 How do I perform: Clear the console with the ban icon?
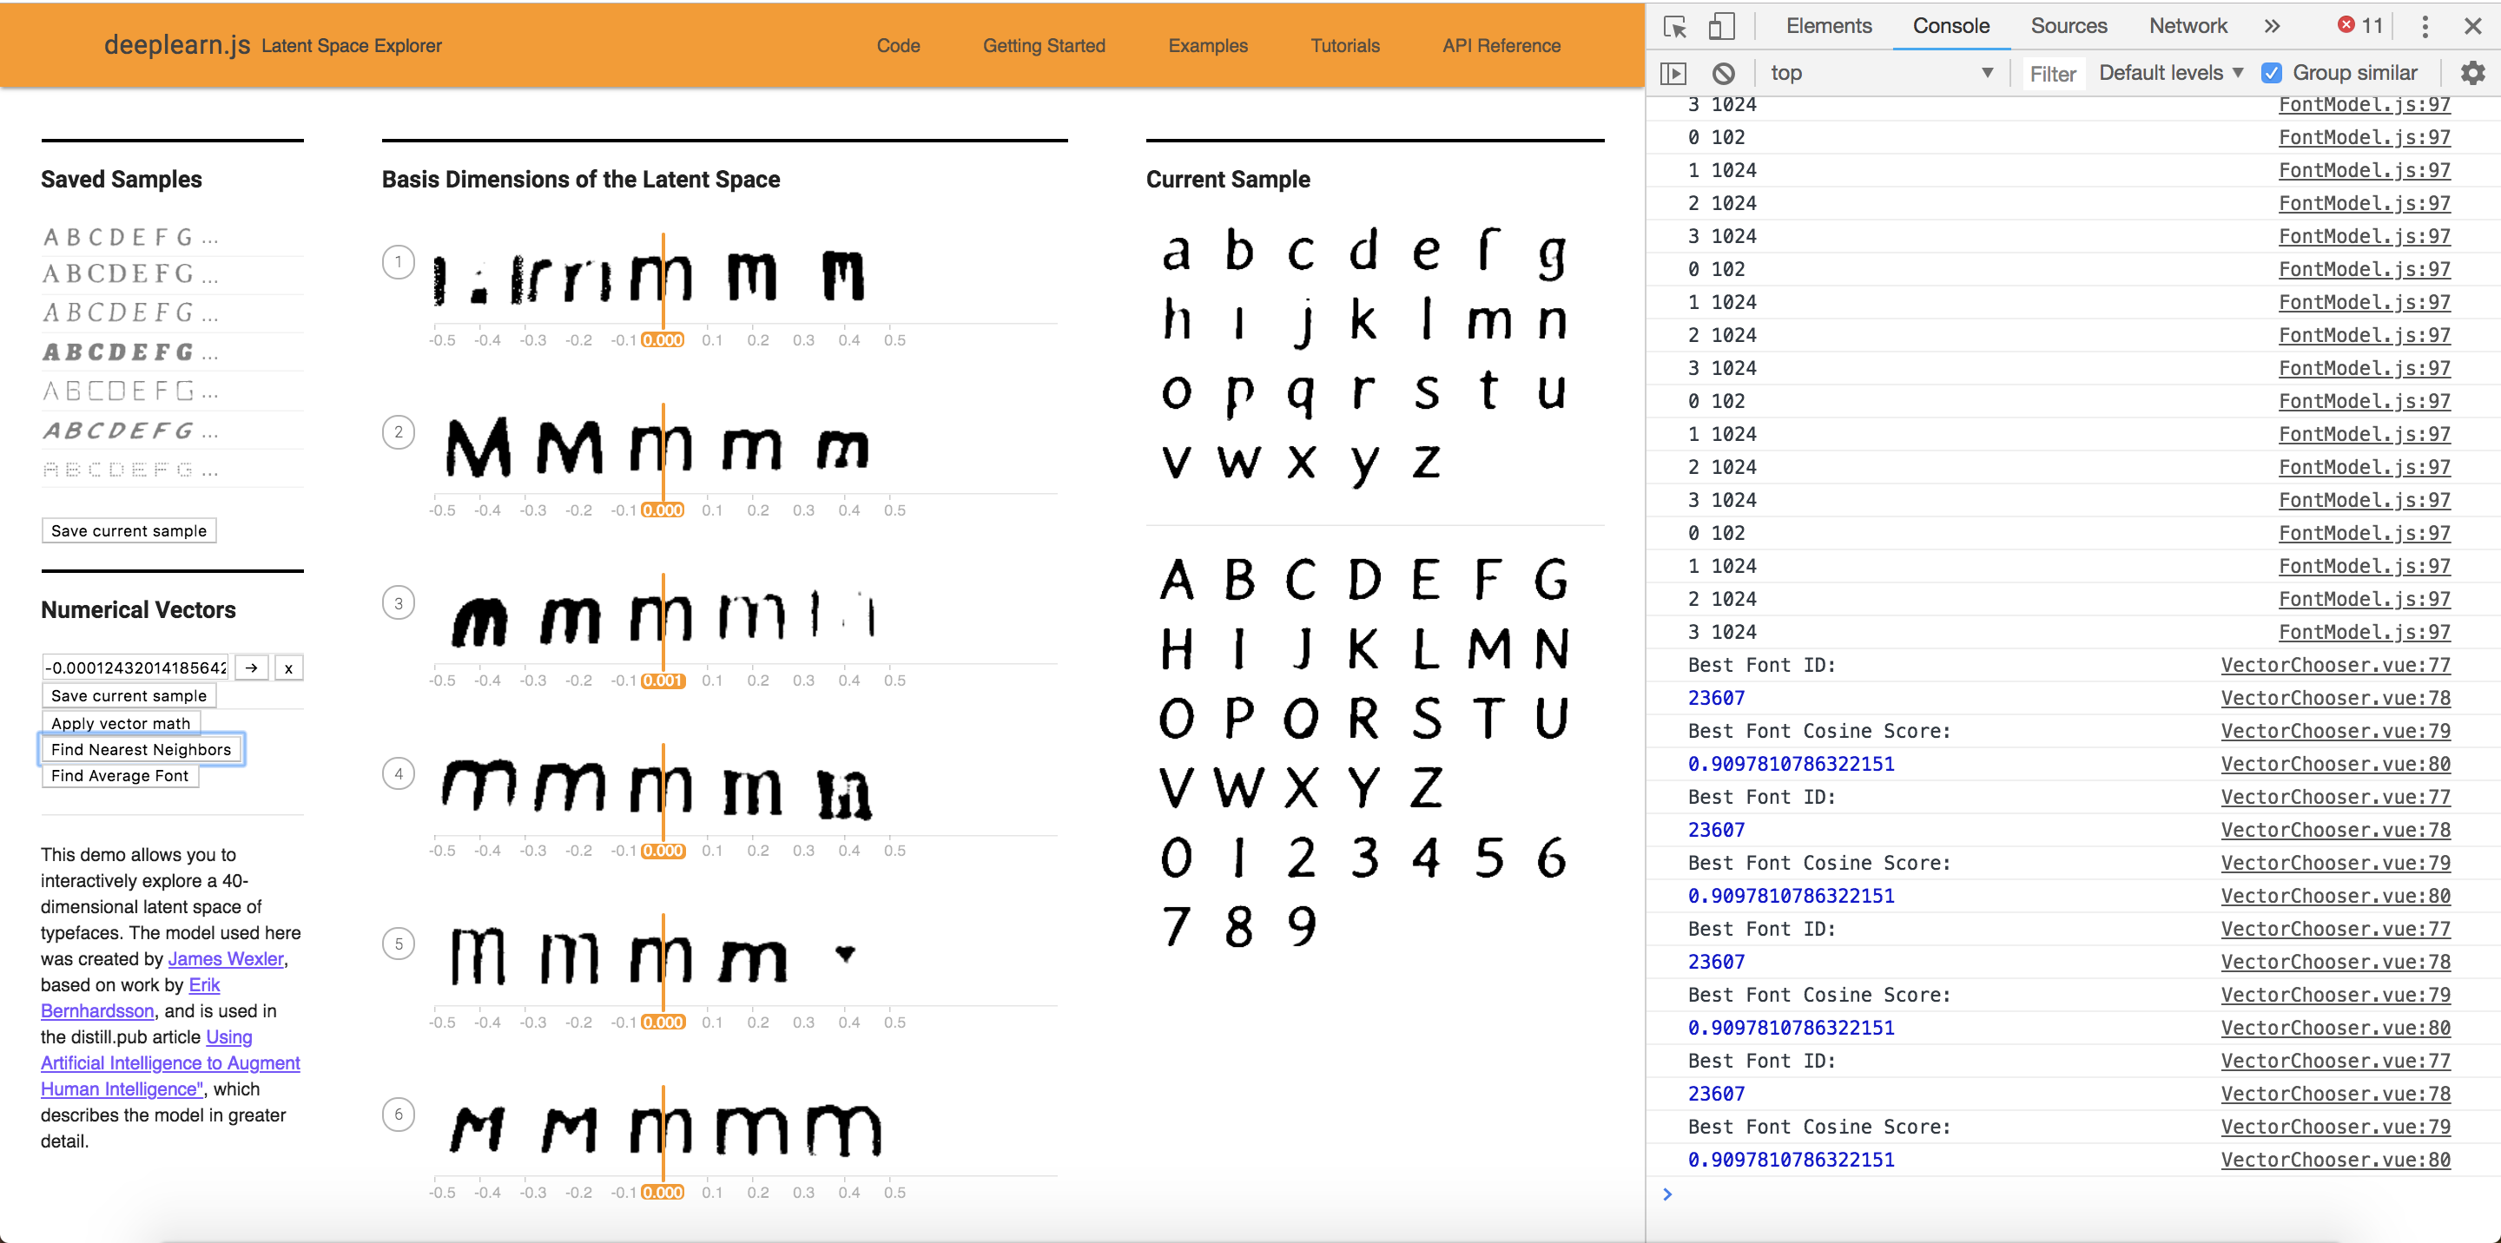click(x=1723, y=73)
